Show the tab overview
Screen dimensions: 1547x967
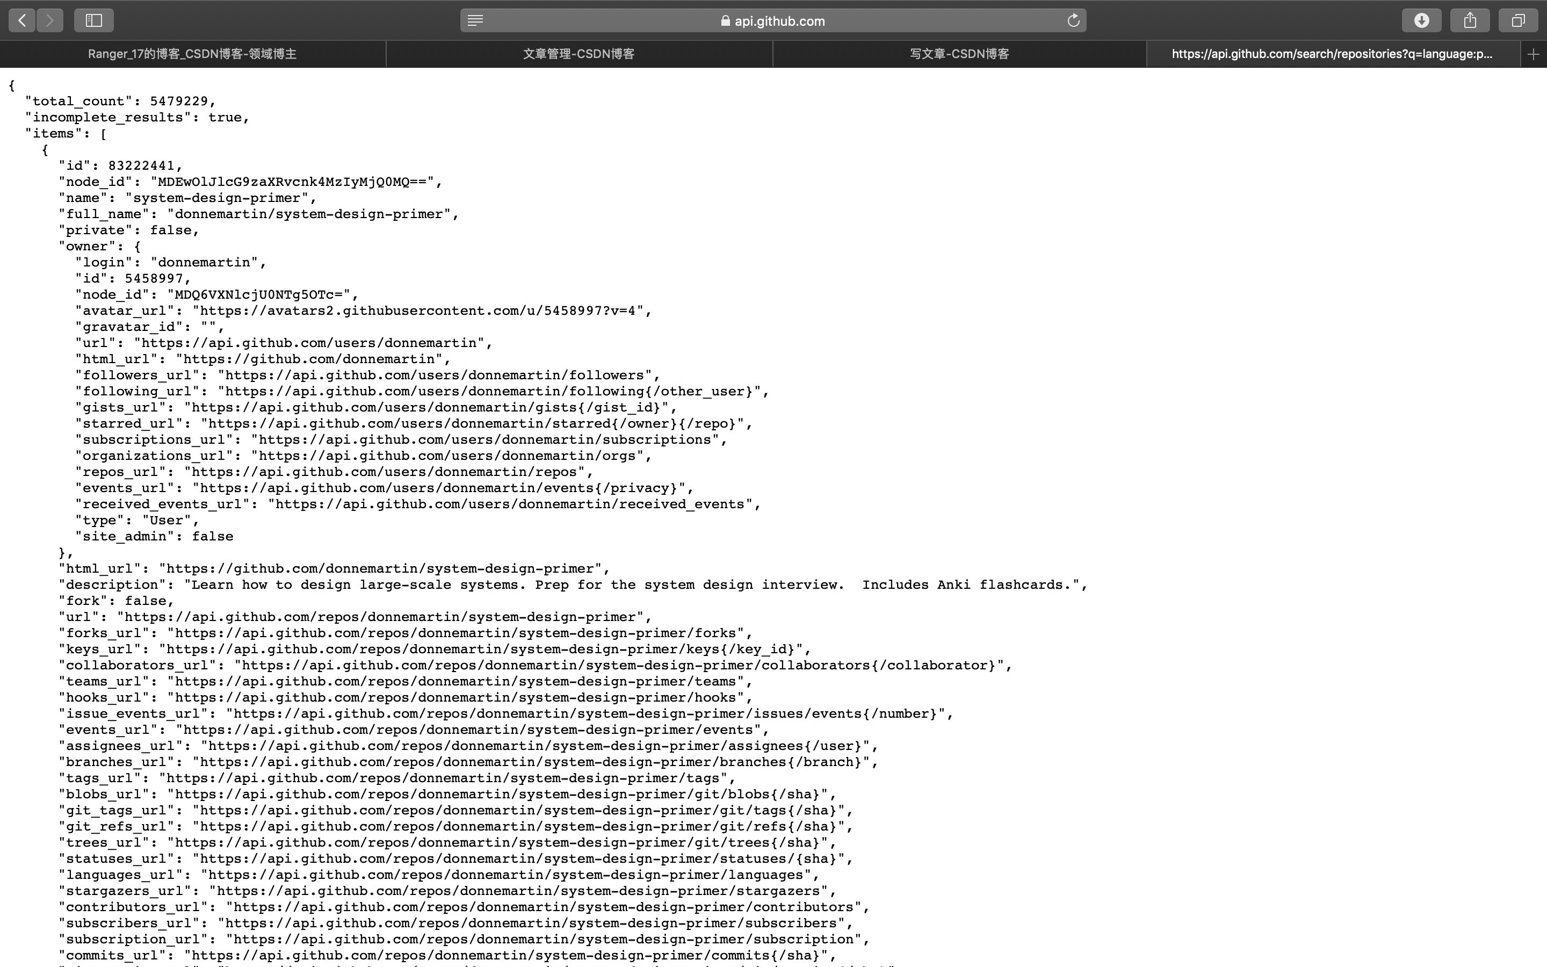tap(1518, 20)
